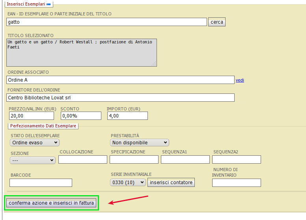Click 'conferma azione e inserisci in fattura'
Image resolution: width=306 pixels, height=220 pixels.
tap(51, 203)
